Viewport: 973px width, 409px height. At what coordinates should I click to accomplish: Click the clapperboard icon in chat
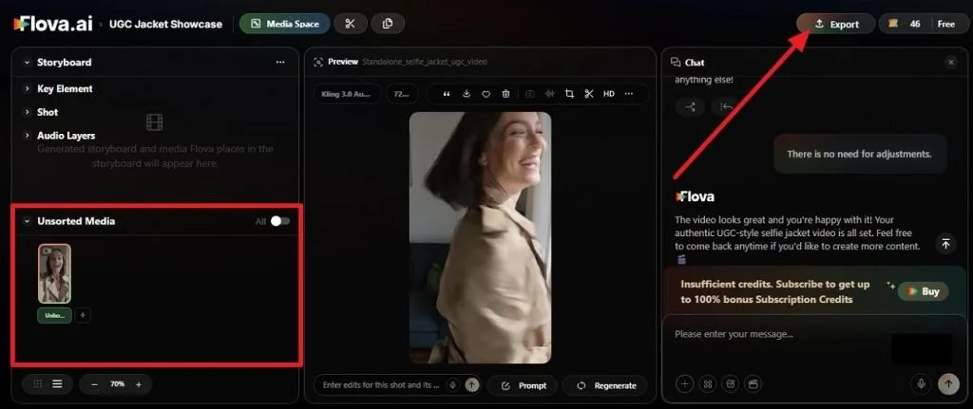click(x=754, y=384)
